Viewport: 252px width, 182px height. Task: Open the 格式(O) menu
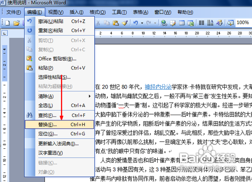tap(97, 12)
